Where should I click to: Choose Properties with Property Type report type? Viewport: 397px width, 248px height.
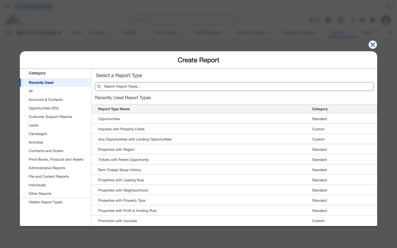point(234,200)
